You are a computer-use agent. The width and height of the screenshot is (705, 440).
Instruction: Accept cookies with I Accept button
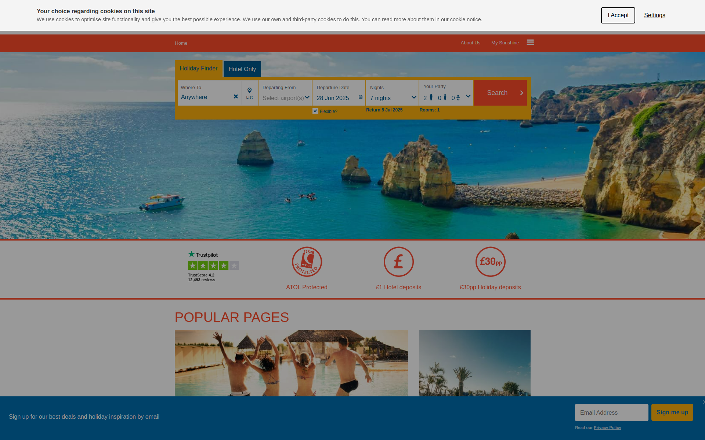[x=618, y=15]
